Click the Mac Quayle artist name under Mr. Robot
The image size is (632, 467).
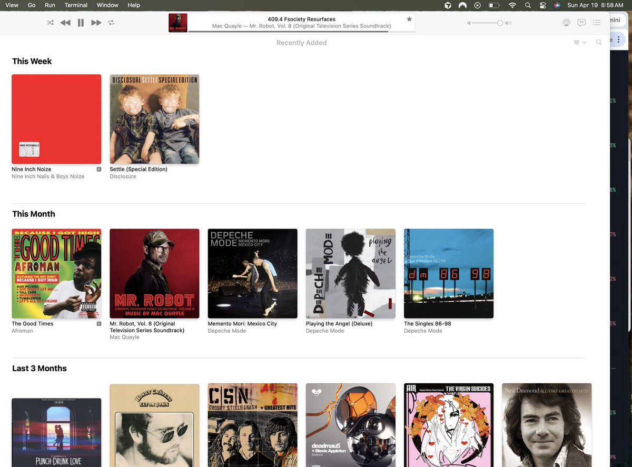(124, 337)
